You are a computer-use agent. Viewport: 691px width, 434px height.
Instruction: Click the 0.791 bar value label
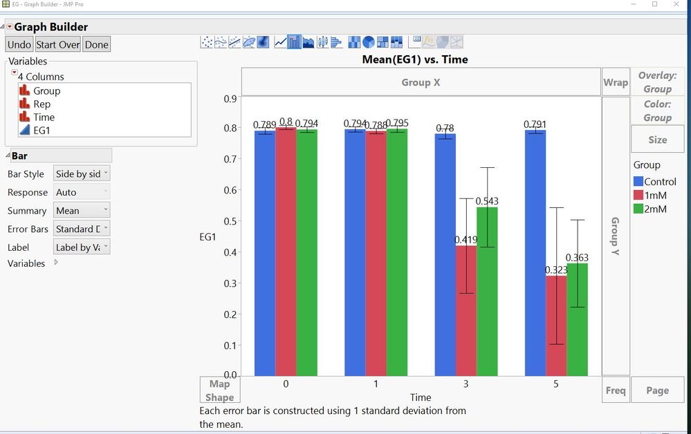[x=535, y=124]
